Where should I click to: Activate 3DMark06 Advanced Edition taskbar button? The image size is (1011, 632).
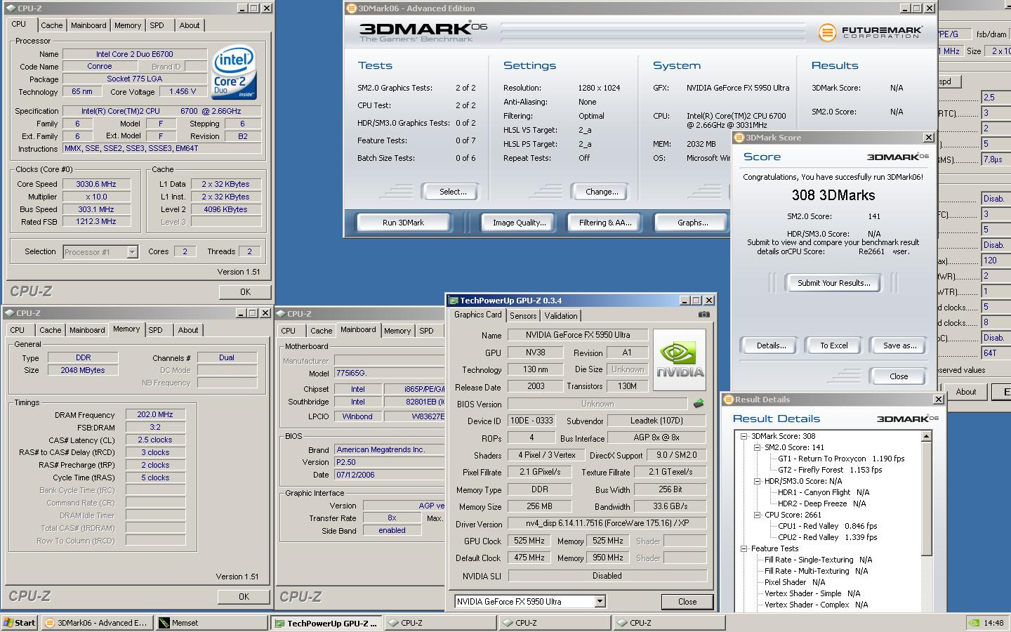(97, 623)
